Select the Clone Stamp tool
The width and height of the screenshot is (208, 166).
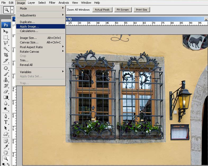click(x=6, y=80)
